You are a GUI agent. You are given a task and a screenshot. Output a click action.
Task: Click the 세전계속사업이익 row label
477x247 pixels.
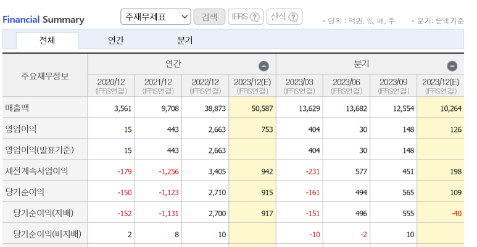click(36, 171)
